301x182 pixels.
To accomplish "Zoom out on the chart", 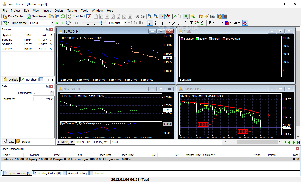I will pos(156,16).
